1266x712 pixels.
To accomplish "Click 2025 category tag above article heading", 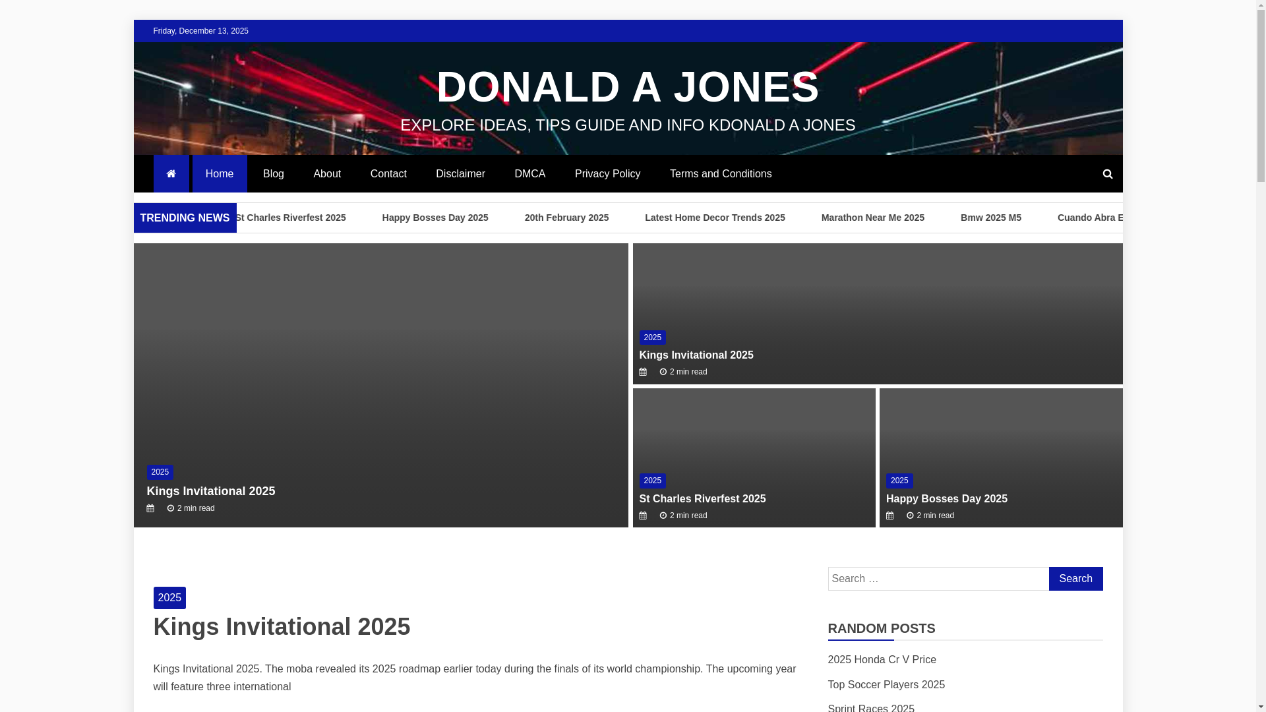I will tap(169, 598).
